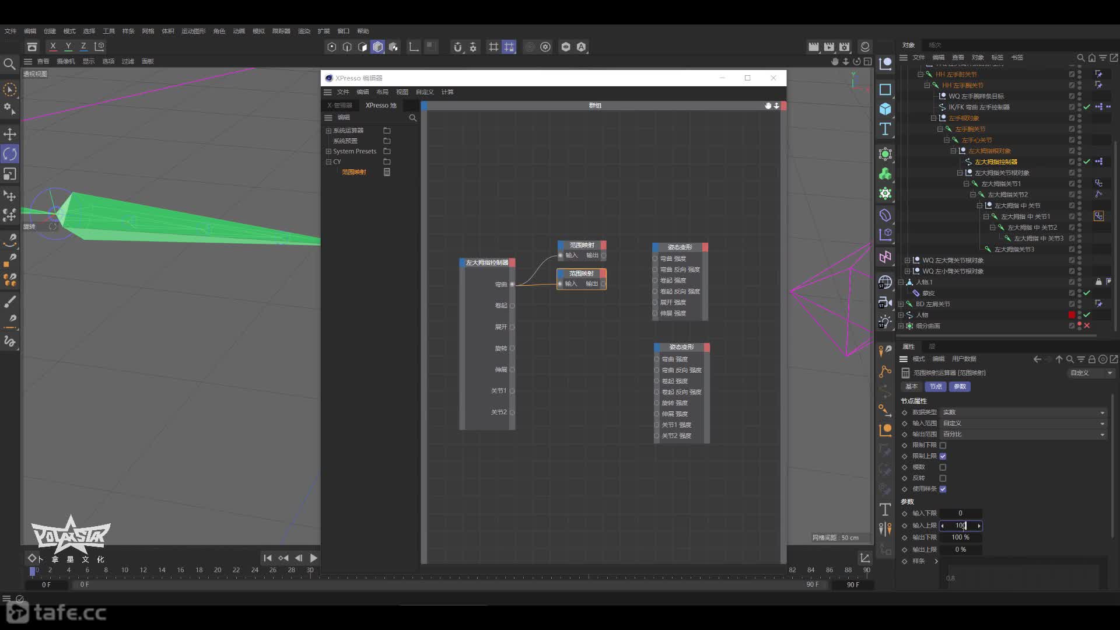Add a cube primitive from palette
Viewport: 1120px width, 630px height.
885,109
